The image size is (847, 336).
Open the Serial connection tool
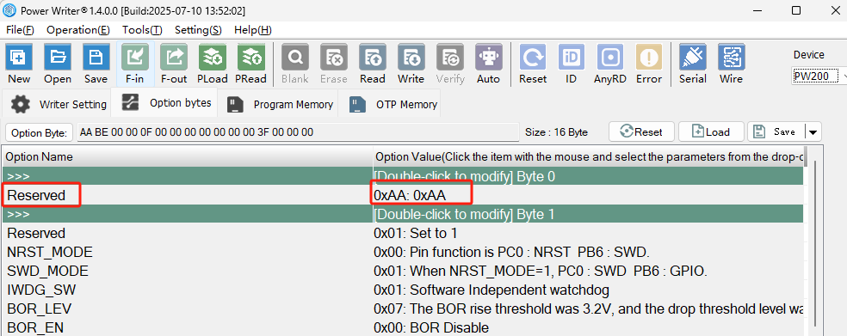693,57
